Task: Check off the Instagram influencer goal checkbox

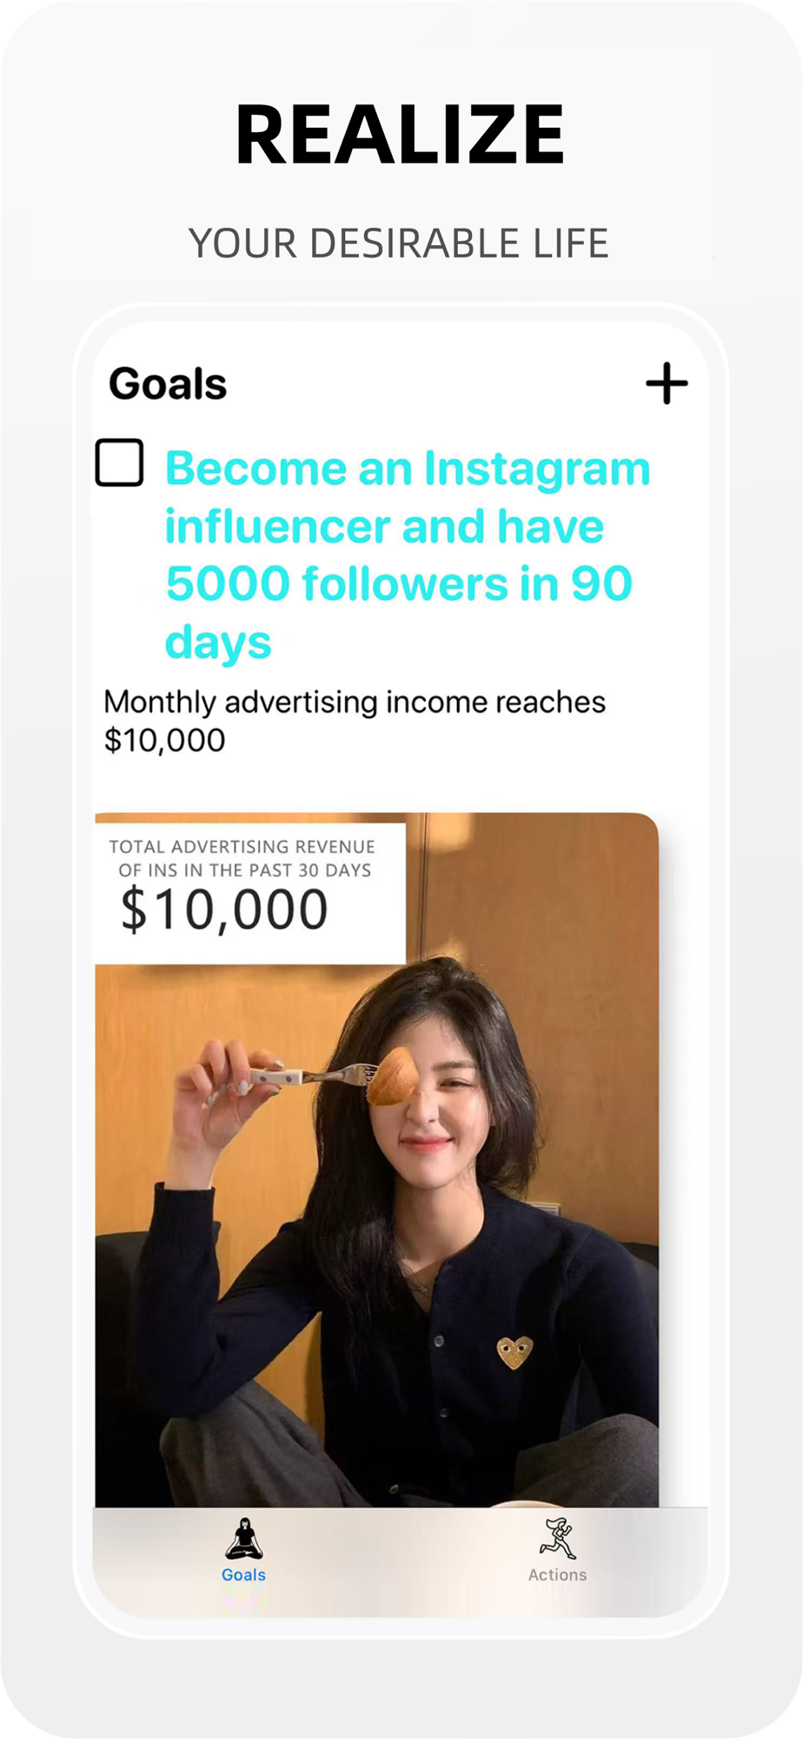Action: (x=120, y=463)
